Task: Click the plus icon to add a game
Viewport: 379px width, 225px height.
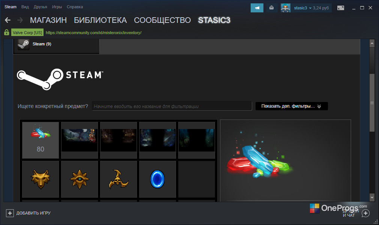Action: pyautogui.click(x=10, y=213)
